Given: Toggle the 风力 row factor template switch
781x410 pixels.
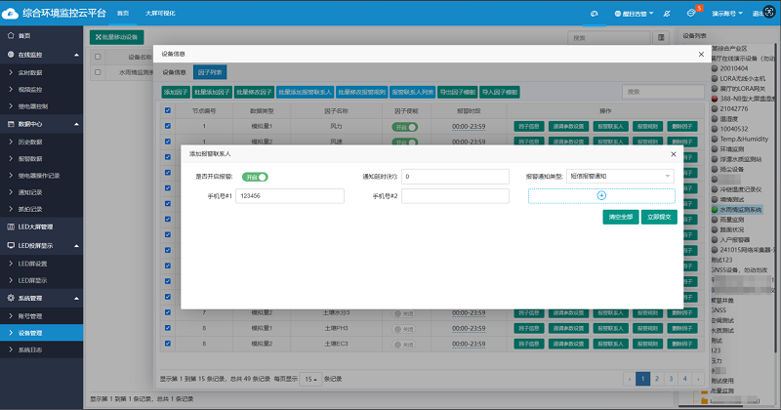Looking at the screenshot, I should tap(405, 127).
